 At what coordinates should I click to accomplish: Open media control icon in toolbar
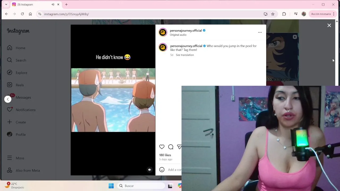(x=296, y=14)
